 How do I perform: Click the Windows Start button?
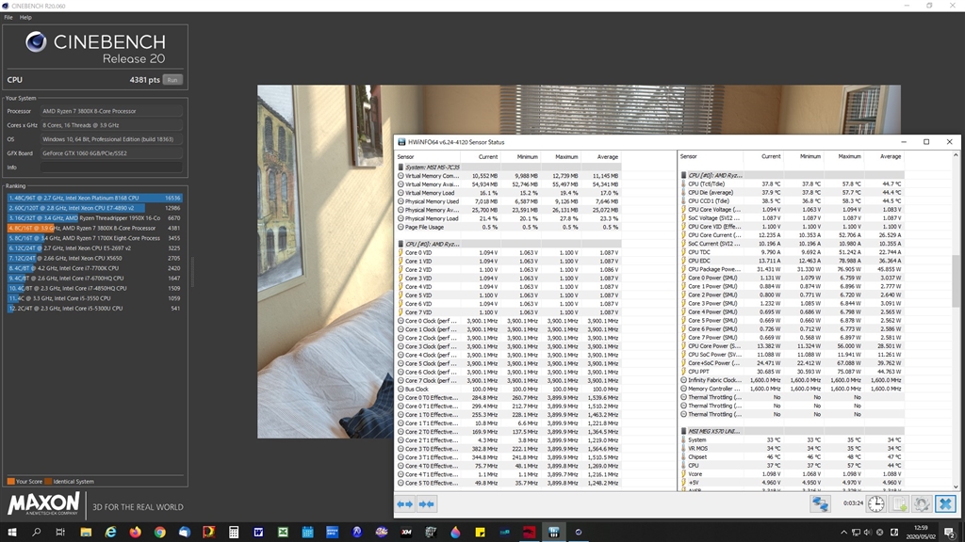click(x=12, y=533)
